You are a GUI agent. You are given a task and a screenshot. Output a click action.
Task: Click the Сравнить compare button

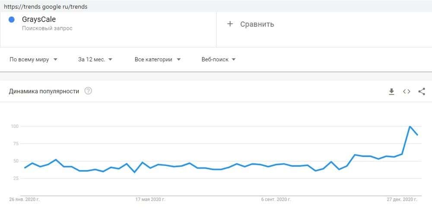coord(257,24)
